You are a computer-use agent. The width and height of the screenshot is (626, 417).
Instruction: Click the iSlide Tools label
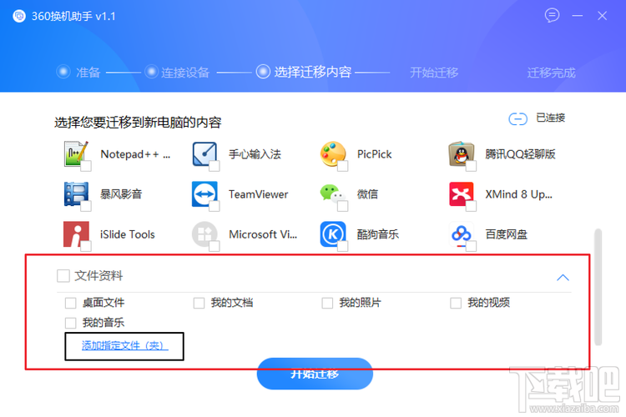pos(128,234)
